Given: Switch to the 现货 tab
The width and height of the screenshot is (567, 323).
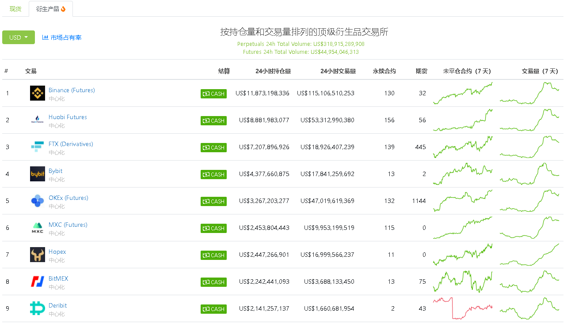Looking at the screenshot, I should [15, 9].
